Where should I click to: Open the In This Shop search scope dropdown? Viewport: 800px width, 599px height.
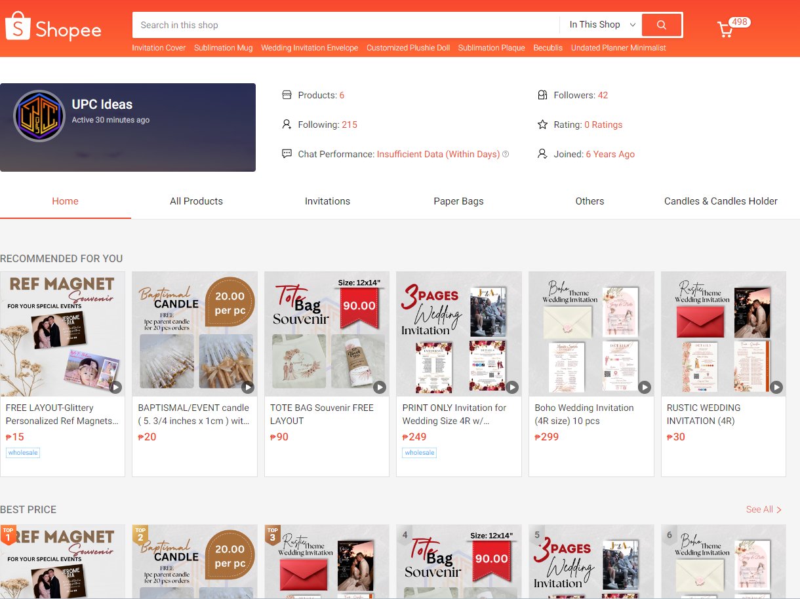[x=602, y=25]
